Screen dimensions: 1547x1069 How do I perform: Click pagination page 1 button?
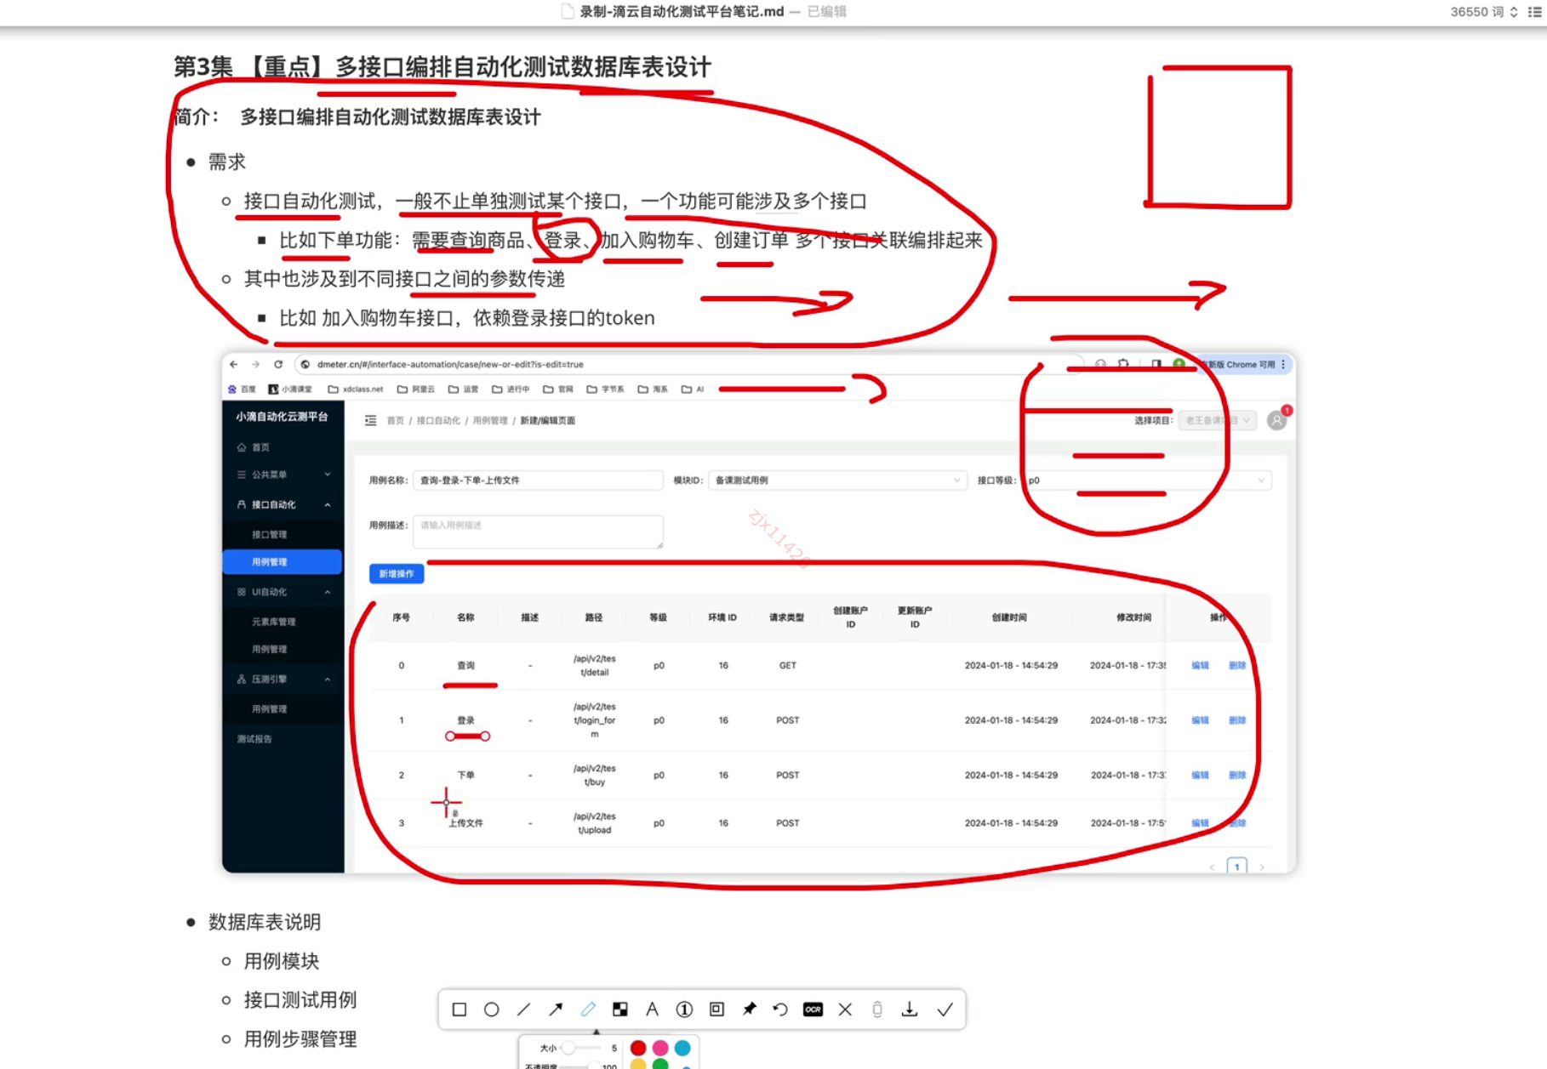(x=1237, y=867)
